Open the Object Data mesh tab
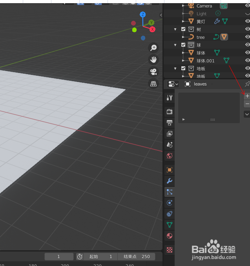Screen dimensions: 250x266 coord(170,225)
